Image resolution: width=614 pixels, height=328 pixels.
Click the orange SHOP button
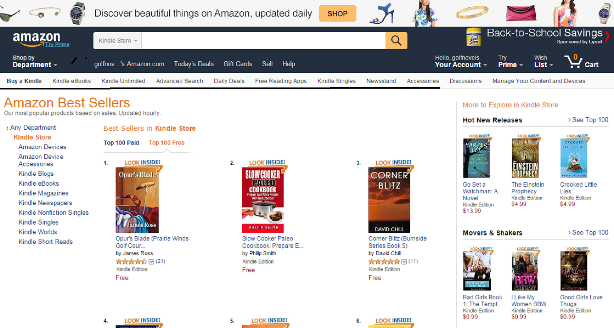[337, 13]
